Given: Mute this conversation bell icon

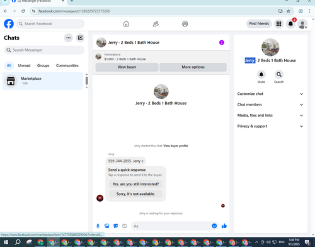Looking at the screenshot, I should click(261, 74).
